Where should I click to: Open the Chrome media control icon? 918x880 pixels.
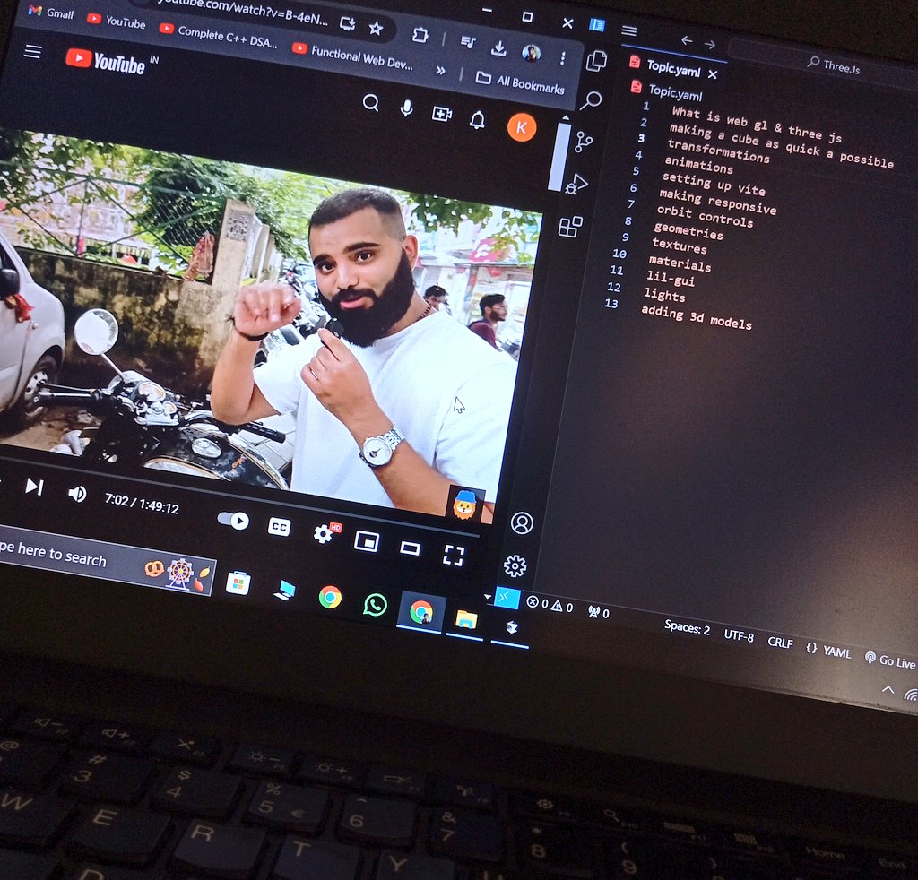click(x=468, y=42)
